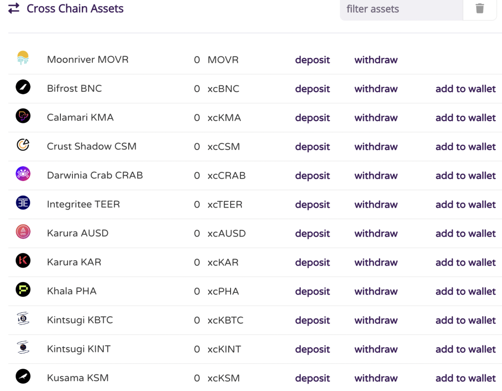Click the Khala PHA logo icon
The image size is (502, 391).
point(23,290)
